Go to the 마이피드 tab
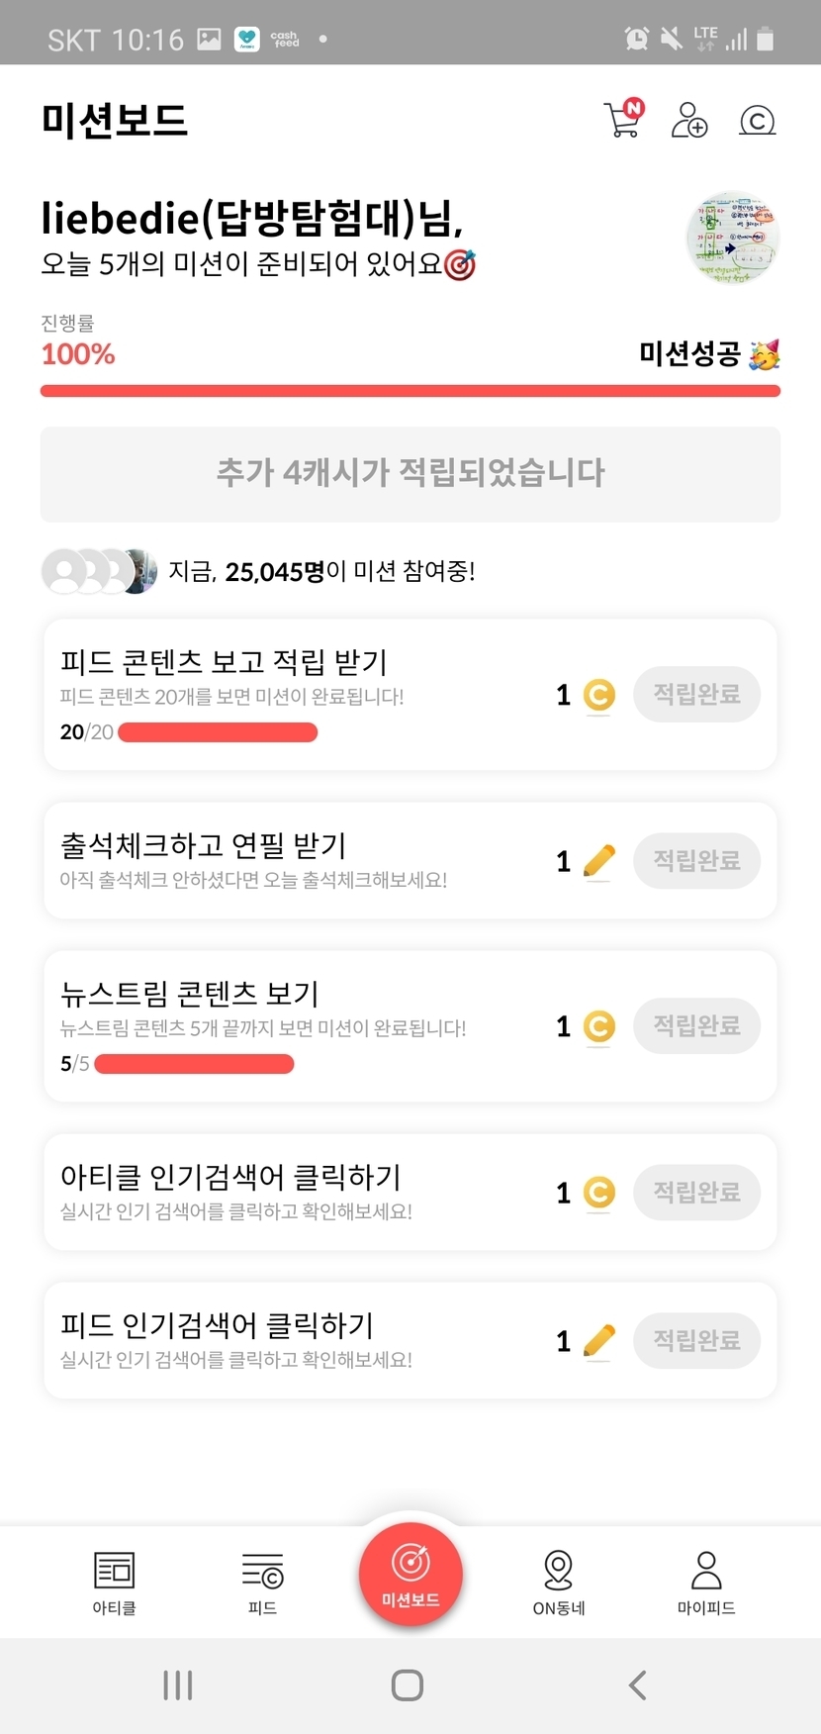Image resolution: width=821 pixels, height=1734 pixels. click(x=706, y=1581)
